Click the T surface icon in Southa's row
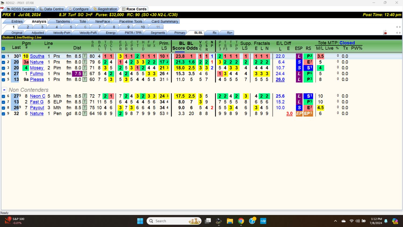Screen dimensions: 403x227 85,56
